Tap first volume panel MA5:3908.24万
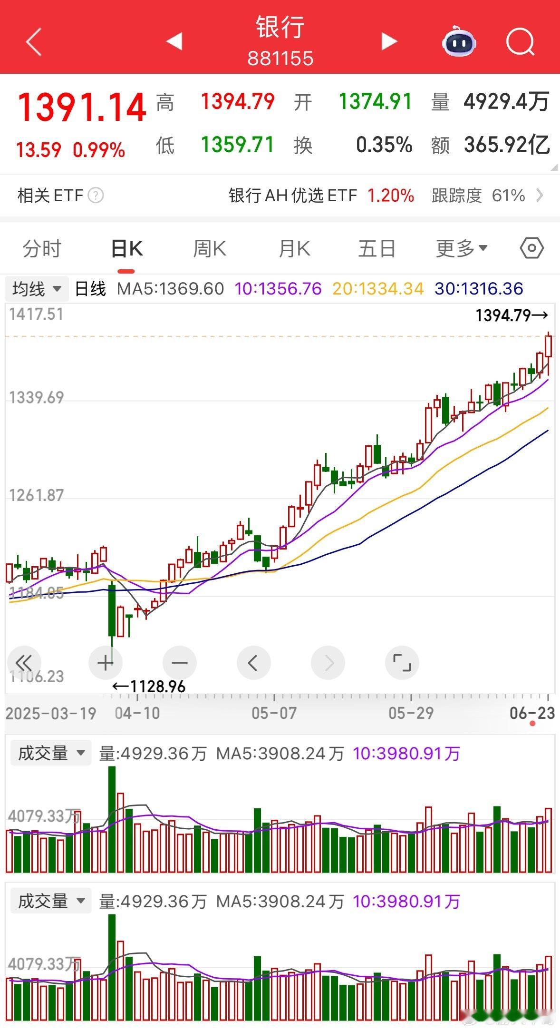Image resolution: width=560 pixels, height=1031 pixels. click(x=280, y=753)
